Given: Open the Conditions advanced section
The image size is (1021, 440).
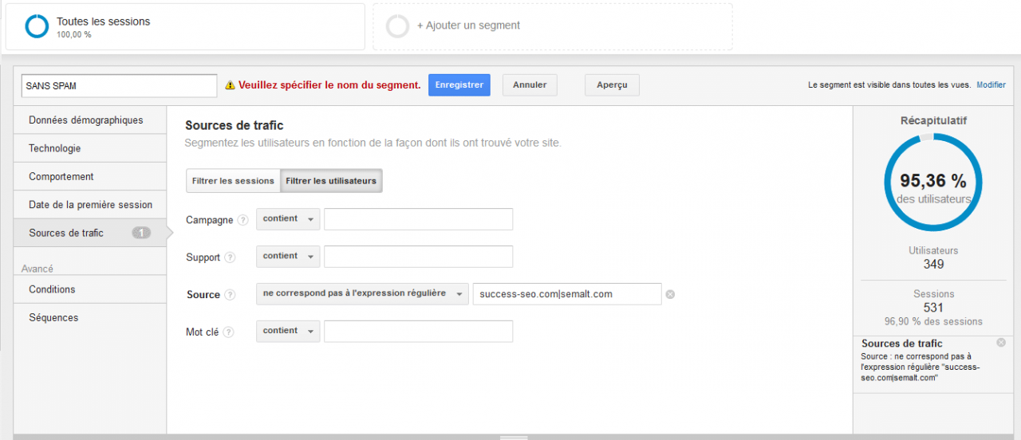Looking at the screenshot, I should 90,289.
